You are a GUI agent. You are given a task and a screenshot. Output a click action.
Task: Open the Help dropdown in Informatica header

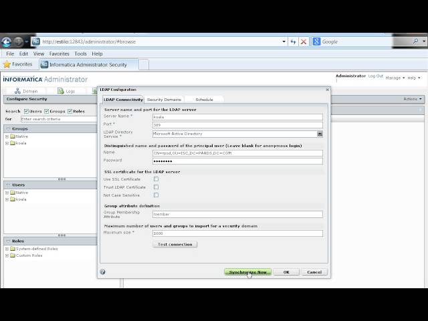[414, 78]
